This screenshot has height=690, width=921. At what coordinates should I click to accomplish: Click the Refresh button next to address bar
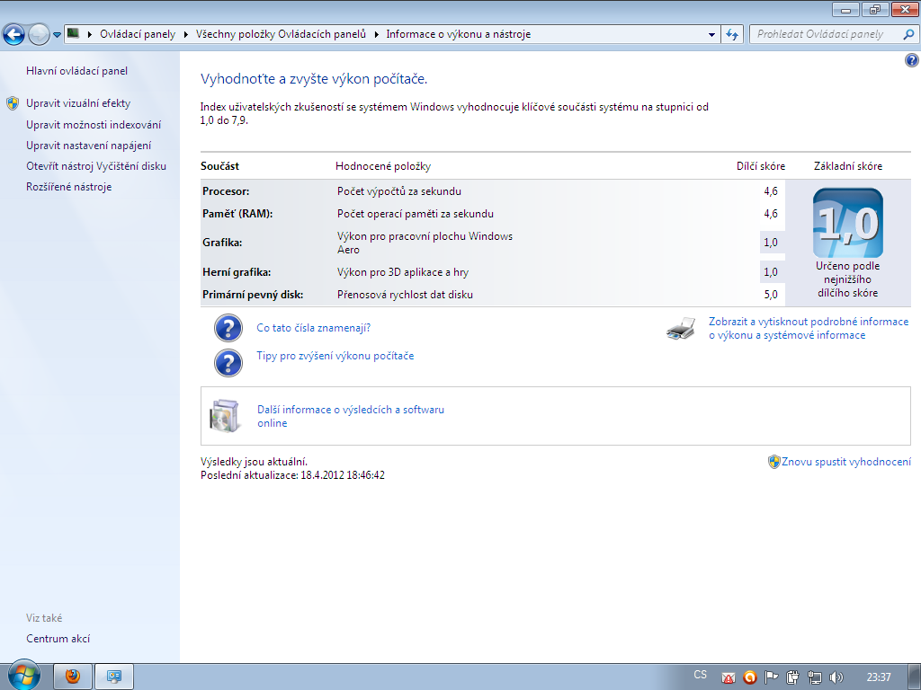pyautogui.click(x=732, y=35)
